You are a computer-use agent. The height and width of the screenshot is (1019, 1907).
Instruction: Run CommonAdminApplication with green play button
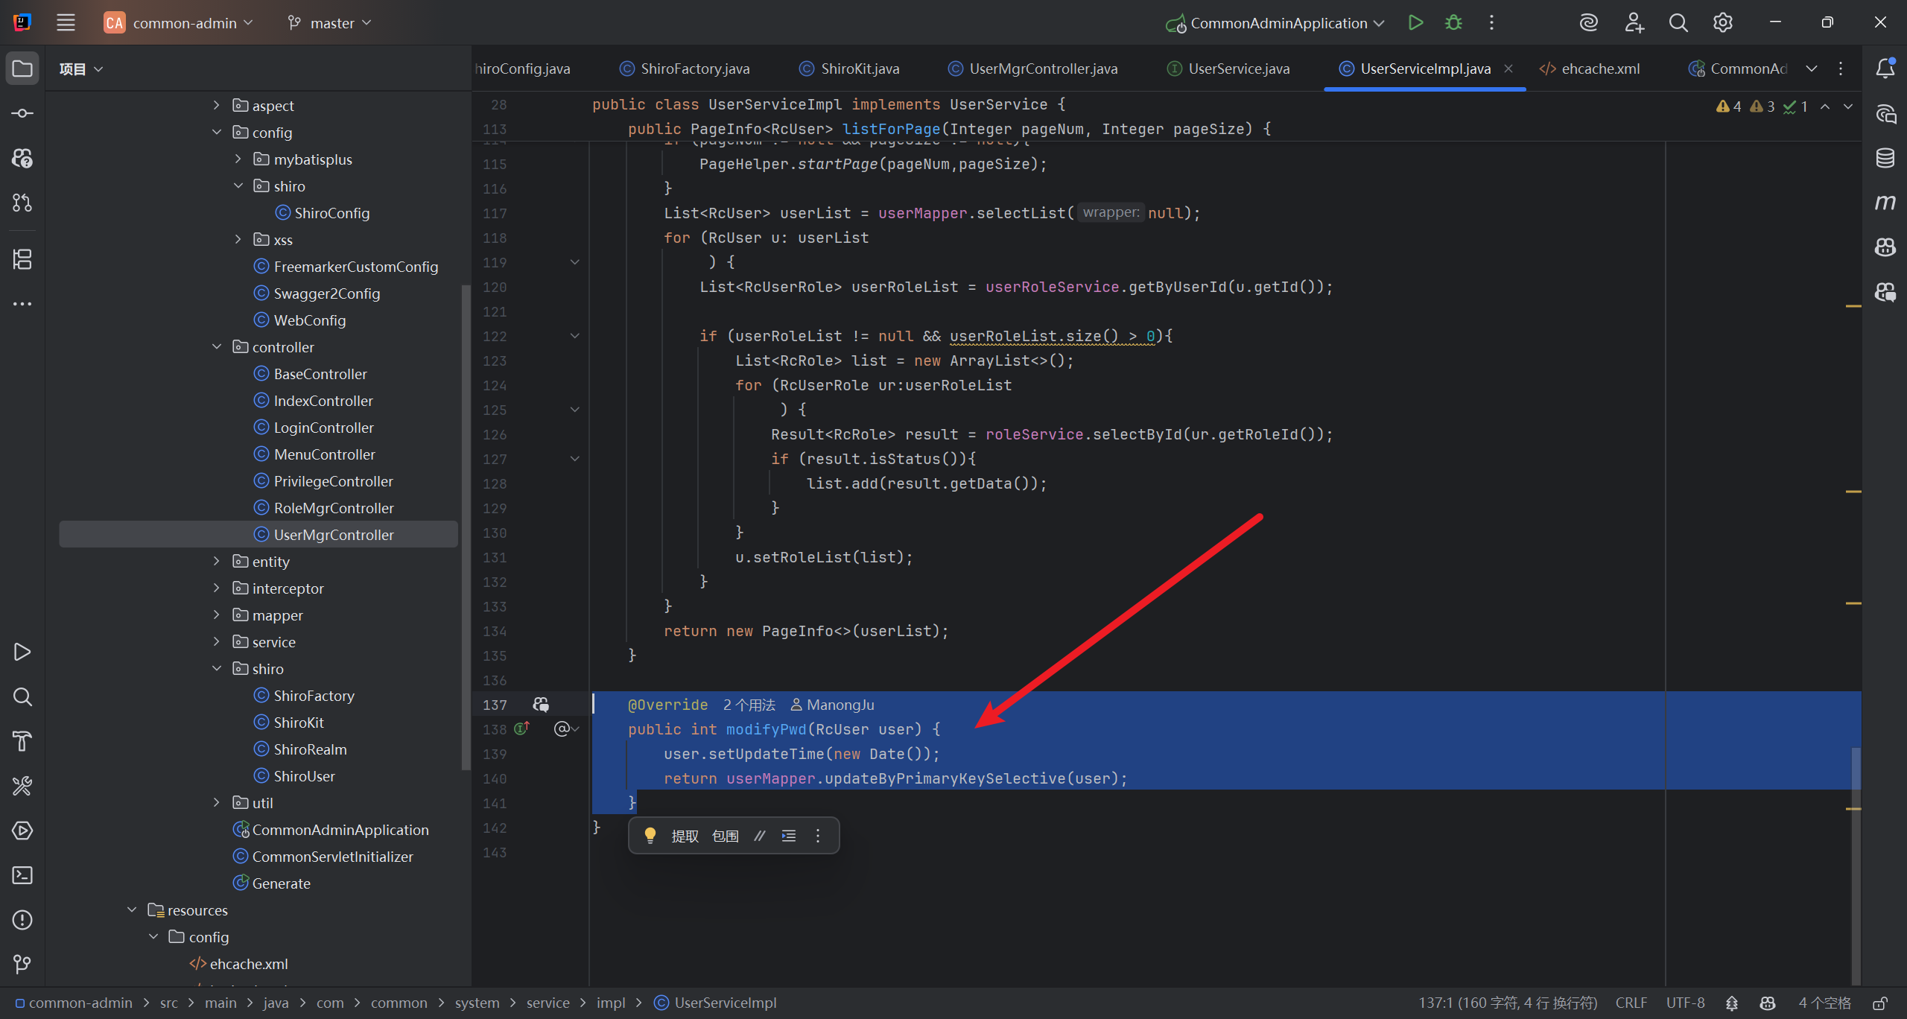click(1415, 22)
